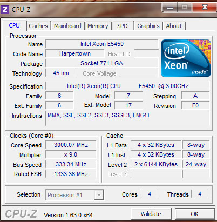Click the Level 2 cache size field
The height and width of the screenshot is (222, 217).
[156, 164]
